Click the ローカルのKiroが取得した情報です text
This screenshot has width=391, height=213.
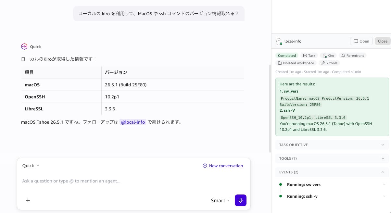tap(59, 59)
